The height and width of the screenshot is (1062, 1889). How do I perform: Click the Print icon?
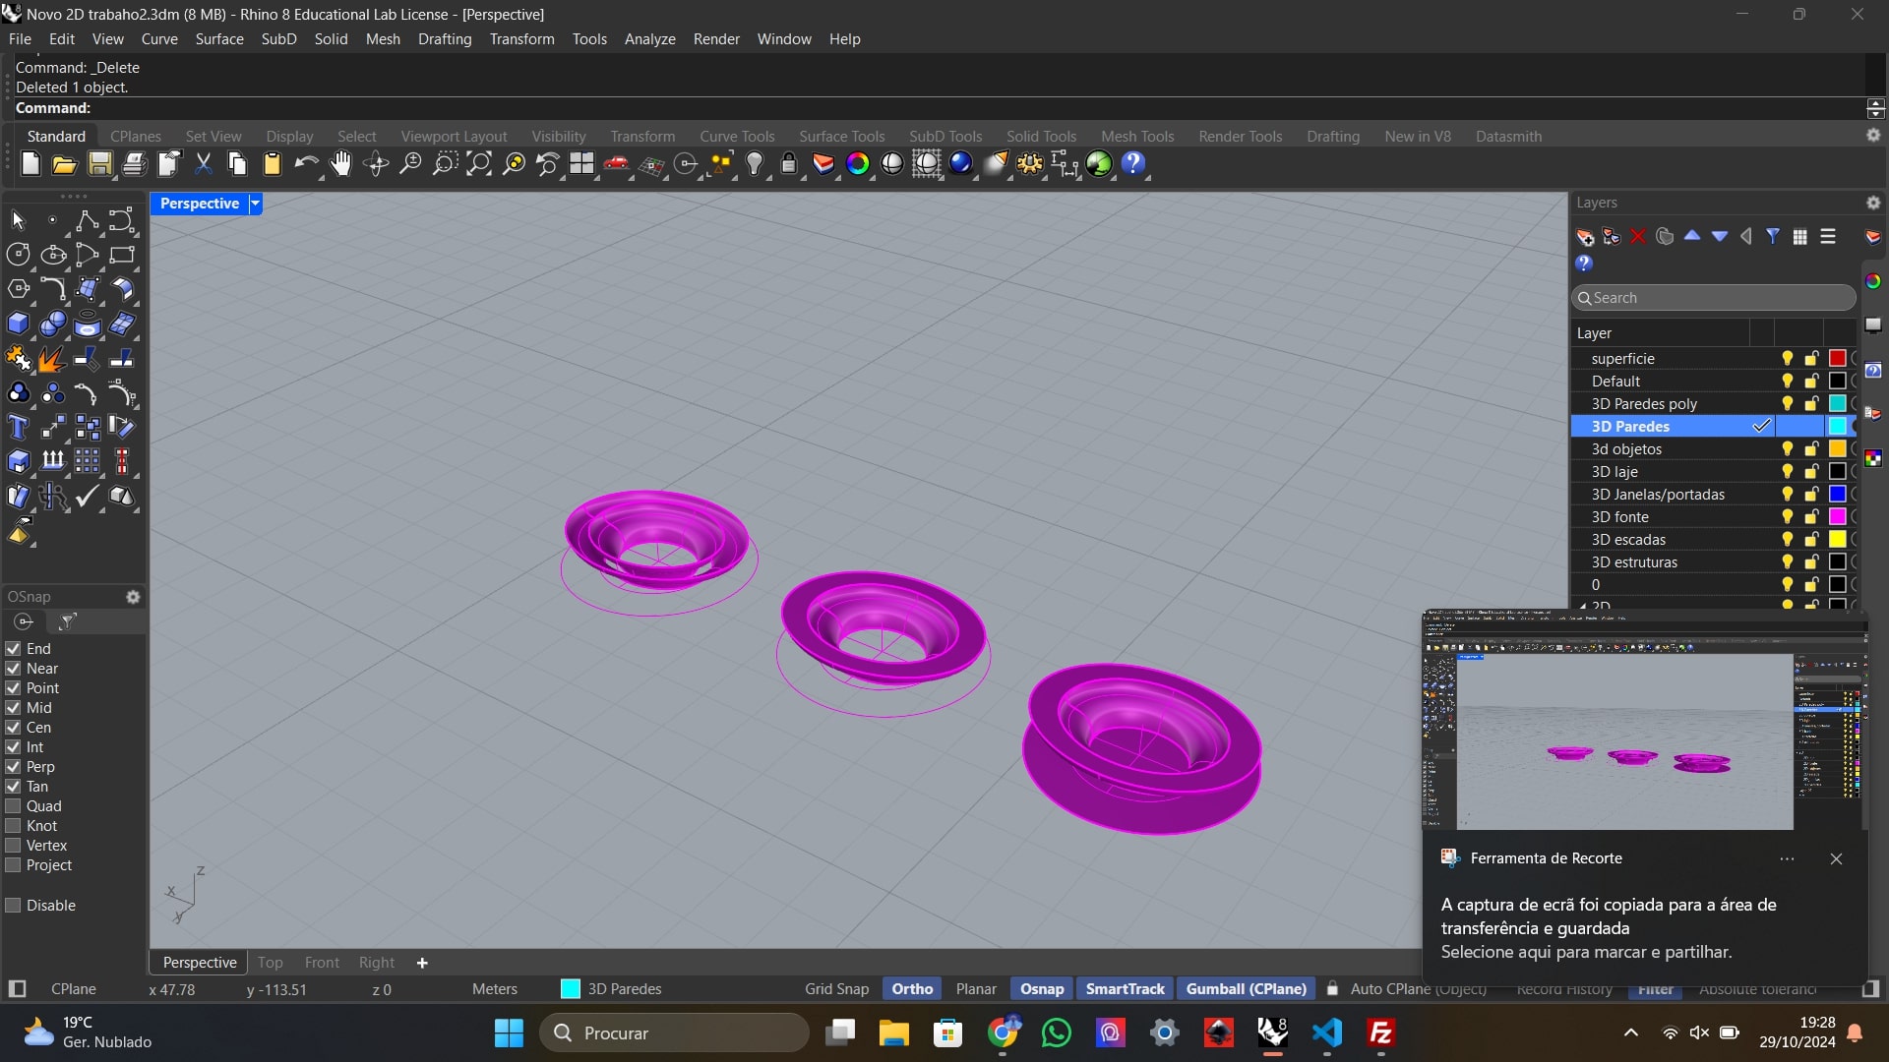(x=134, y=164)
